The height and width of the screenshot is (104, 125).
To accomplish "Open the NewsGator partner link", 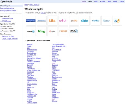I will click(x=55, y=55).
